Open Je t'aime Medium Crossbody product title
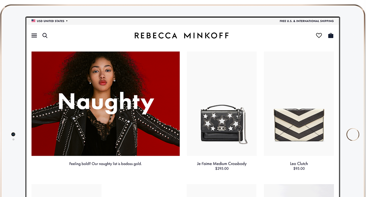366x197 pixels. point(222,164)
